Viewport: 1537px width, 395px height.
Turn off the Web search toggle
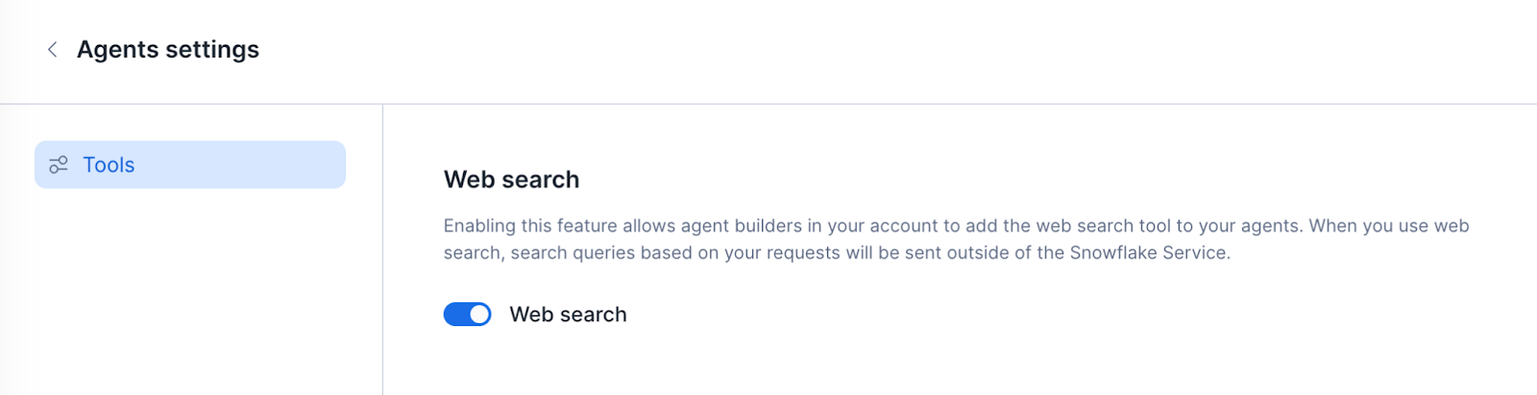point(467,314)
